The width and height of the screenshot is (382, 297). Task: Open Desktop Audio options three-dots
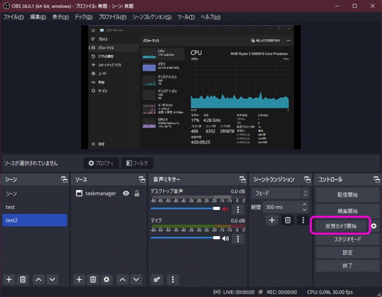[238, 209]
